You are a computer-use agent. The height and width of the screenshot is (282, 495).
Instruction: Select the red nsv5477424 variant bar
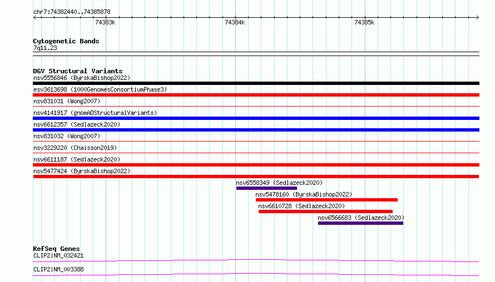256,177
